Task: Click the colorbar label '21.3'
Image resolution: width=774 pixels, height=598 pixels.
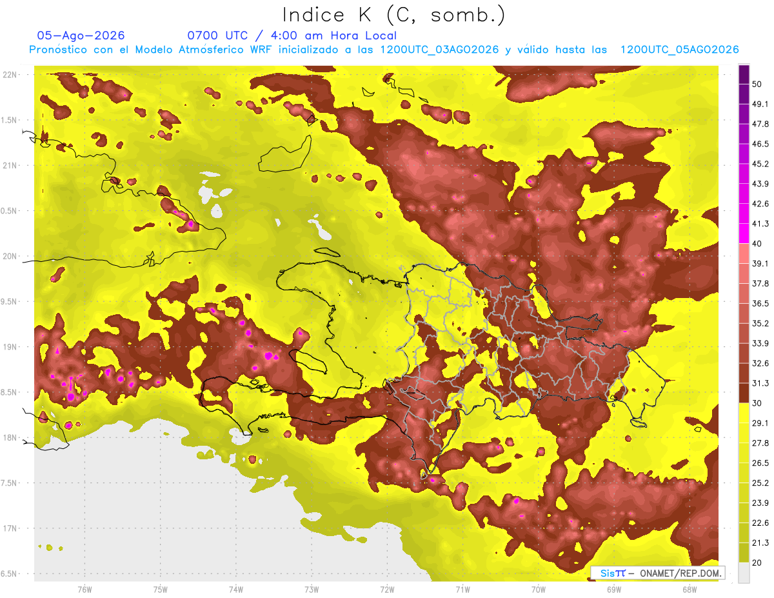Action: click(x=760, y=543)
